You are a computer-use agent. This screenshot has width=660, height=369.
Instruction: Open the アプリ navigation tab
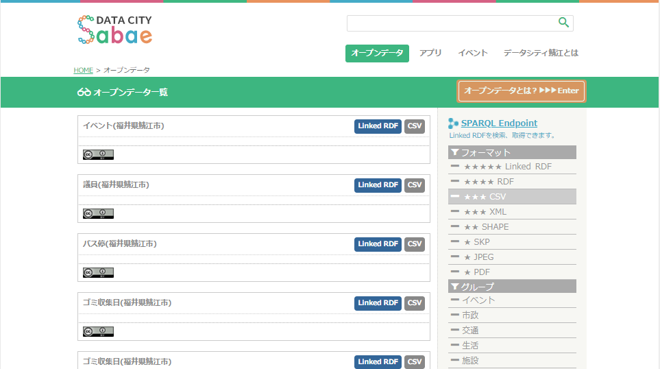pos(430,53)
